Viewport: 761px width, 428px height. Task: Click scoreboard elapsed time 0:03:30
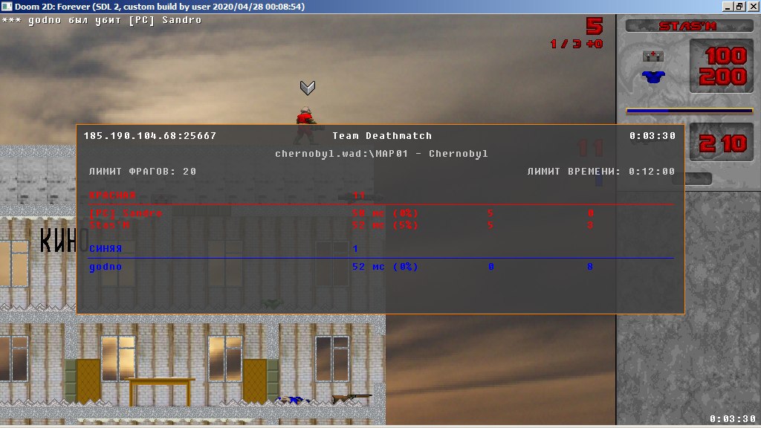[652, 136]
